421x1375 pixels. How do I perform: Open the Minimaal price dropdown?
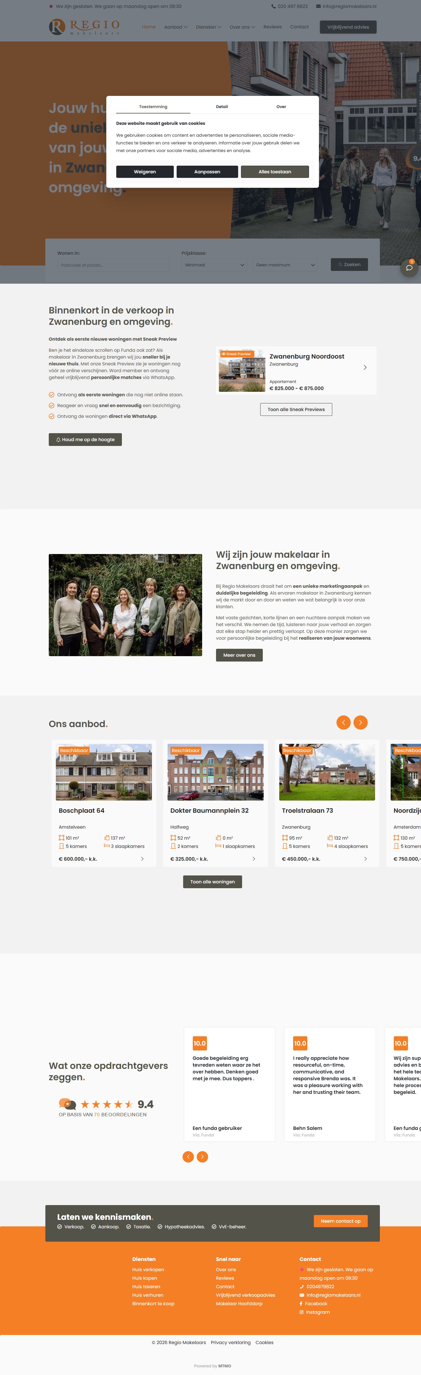[x=215, y=265]
